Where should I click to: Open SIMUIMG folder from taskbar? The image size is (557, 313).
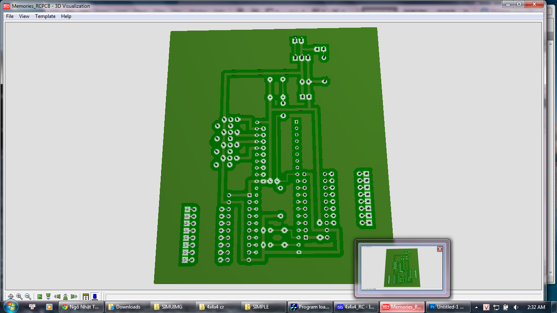click(x=173, y=307)
